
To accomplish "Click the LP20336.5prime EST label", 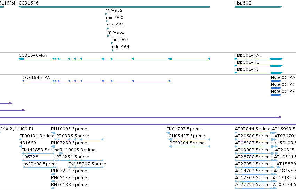I will point(72,136).
